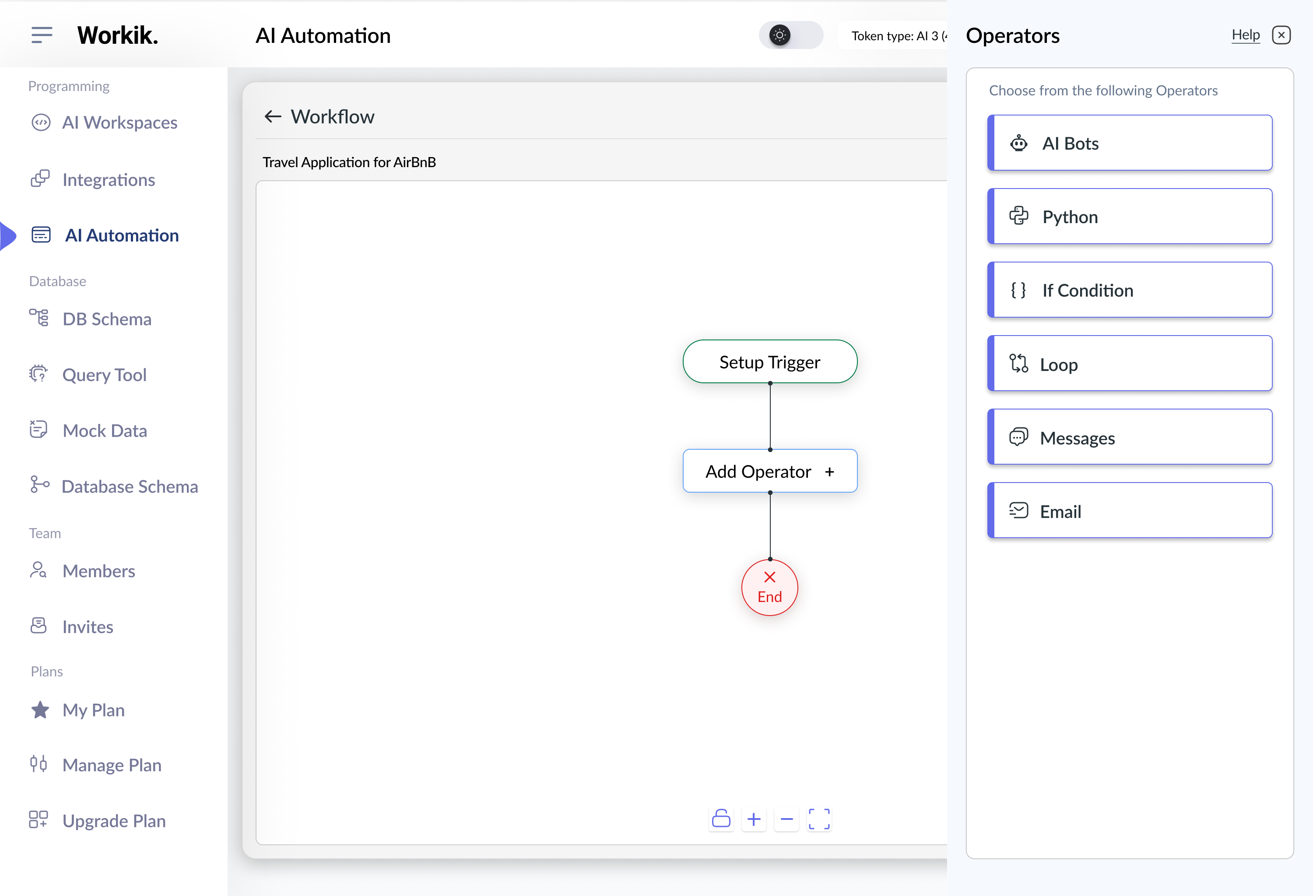The height and width of the screenshot is (896, 1313).
Task: Pick the If Condition operator
Action: [1130, 290]
